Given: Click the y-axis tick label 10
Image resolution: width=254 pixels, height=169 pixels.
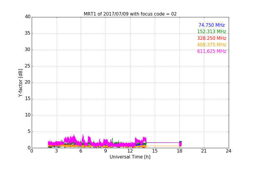Looking at the screenshot, I should (x=28, y=115).
